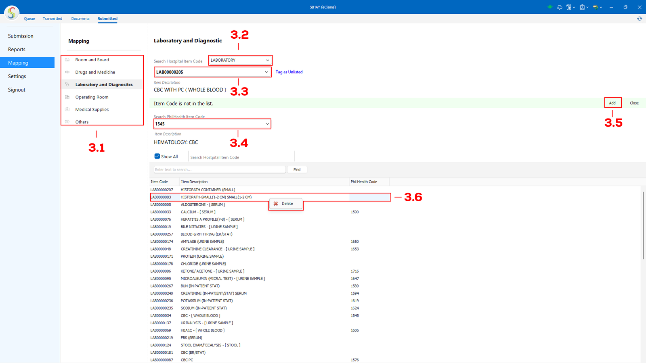Click the red X Delete icon
Screen dimensions: 646x363
tap(276, 204)
